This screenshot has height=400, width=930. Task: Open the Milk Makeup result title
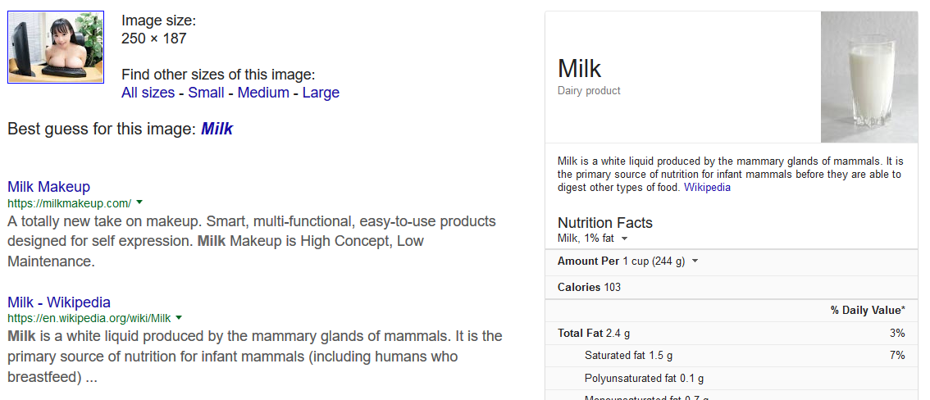[x=48, y=187]
